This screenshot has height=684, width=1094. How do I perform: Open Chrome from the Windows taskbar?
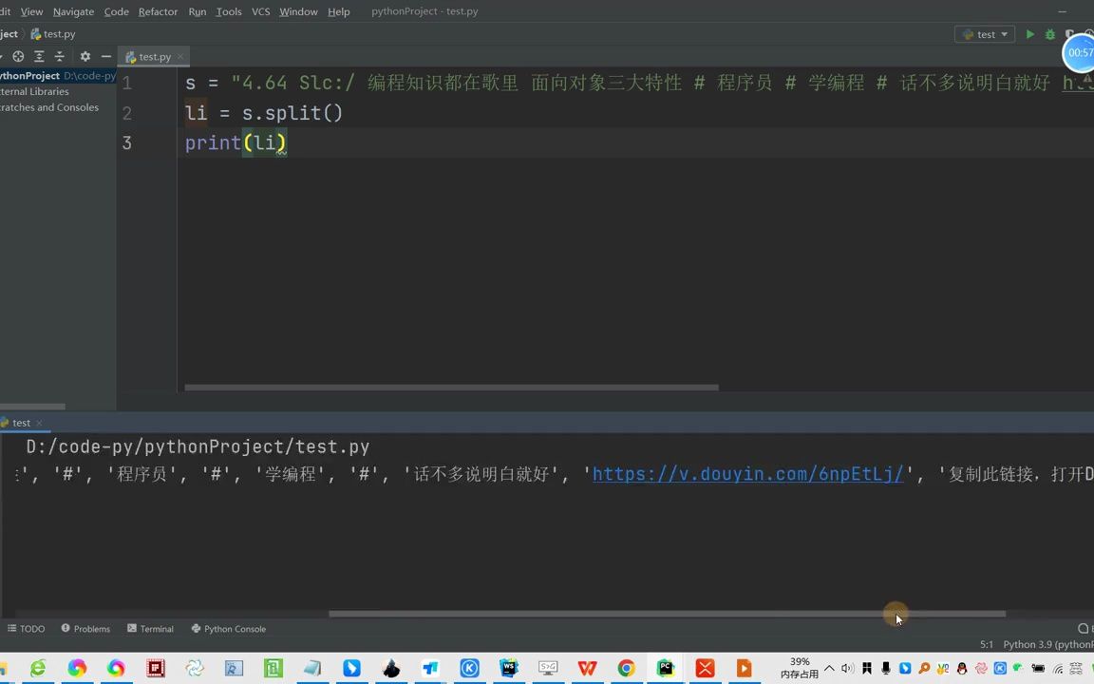pos(625,669)
